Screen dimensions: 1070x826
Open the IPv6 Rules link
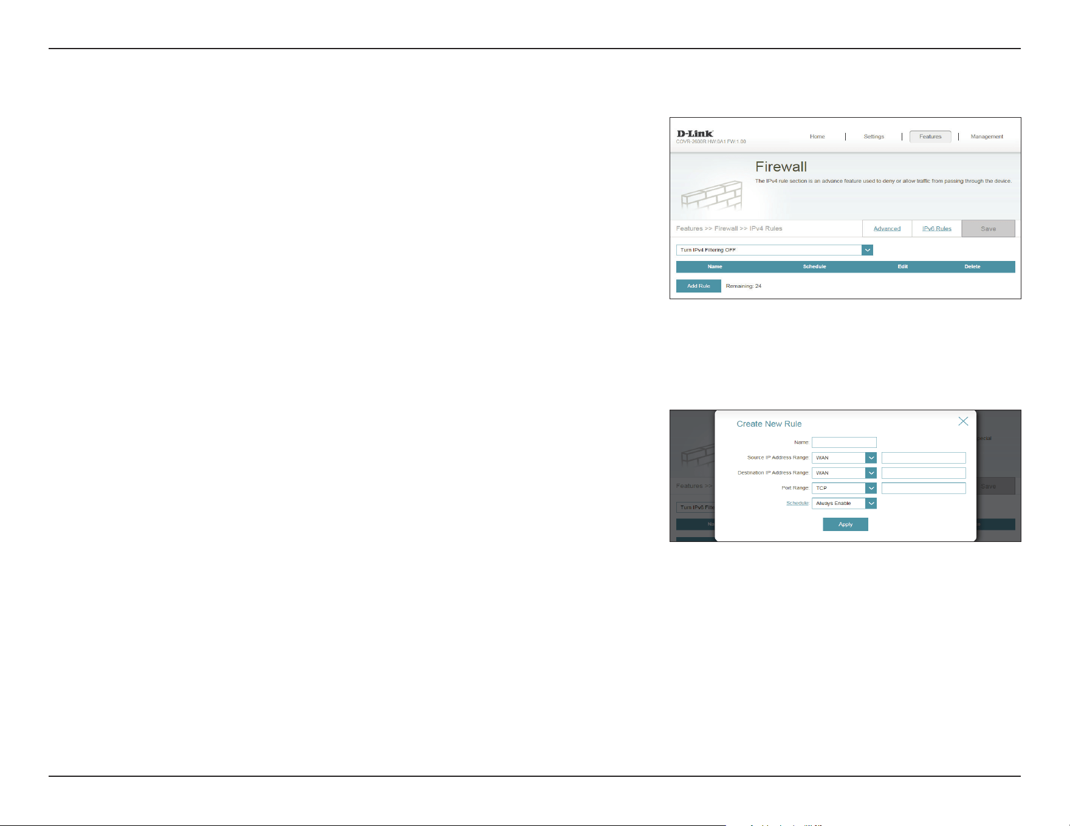tap(937, 229)
